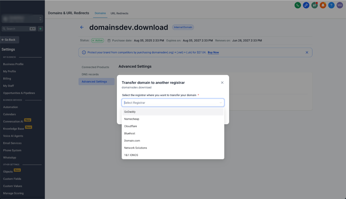Go to Voice AI Agents

pyautogui.click(x=13, y=136)
